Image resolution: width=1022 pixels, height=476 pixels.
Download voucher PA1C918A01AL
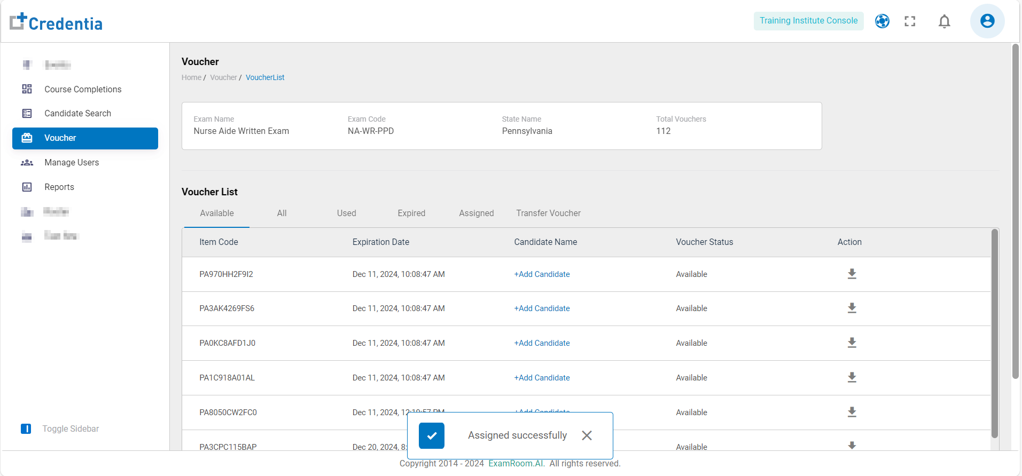[x=852, y=377]
